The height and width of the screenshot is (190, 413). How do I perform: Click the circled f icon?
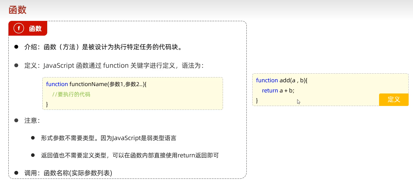tap(19, 28)
